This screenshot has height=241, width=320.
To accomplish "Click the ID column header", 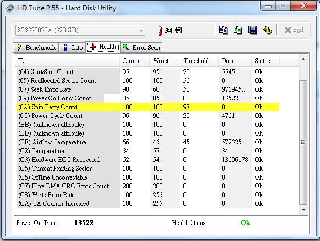I will [67, 61].
